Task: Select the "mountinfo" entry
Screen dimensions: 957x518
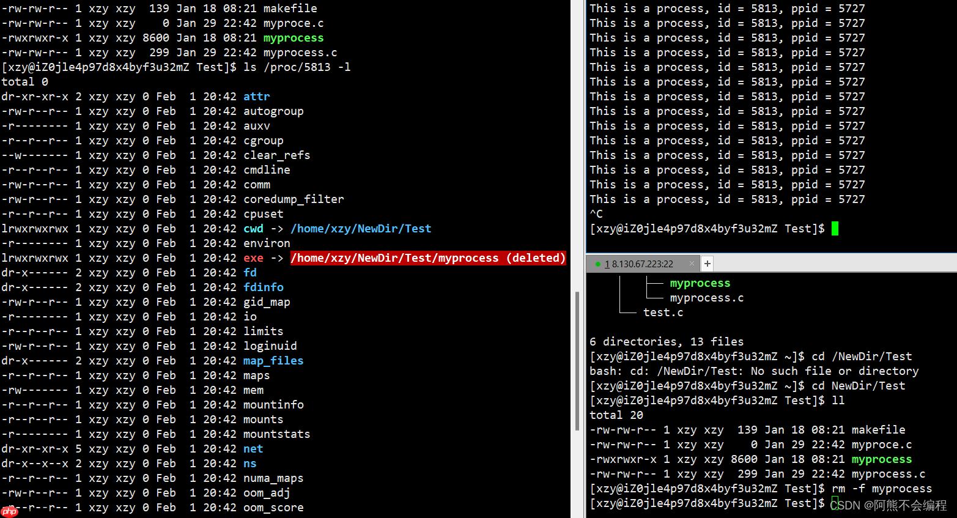Action: click(x=273, y=405)
